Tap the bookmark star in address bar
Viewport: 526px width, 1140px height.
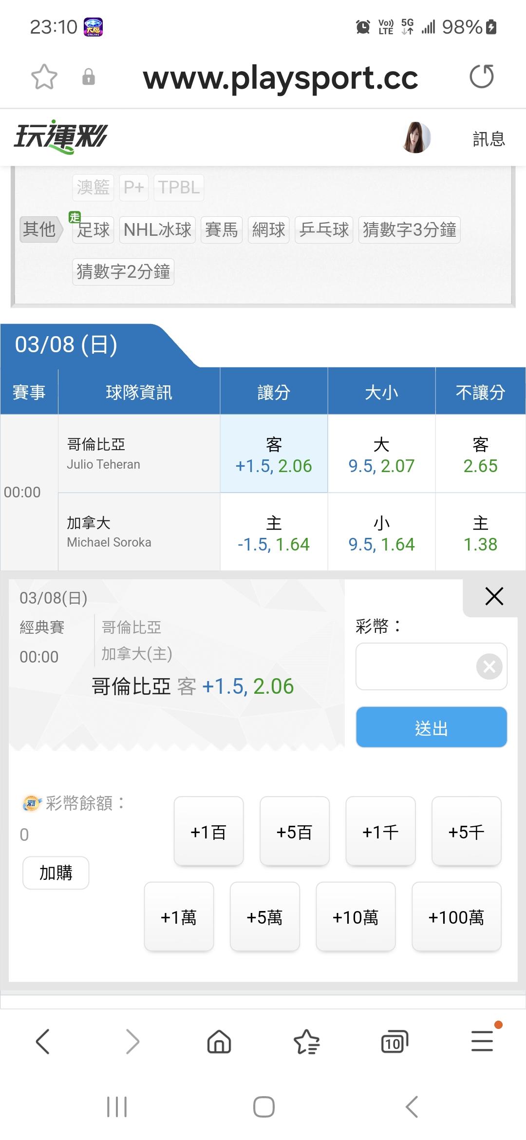click(44, 77)
